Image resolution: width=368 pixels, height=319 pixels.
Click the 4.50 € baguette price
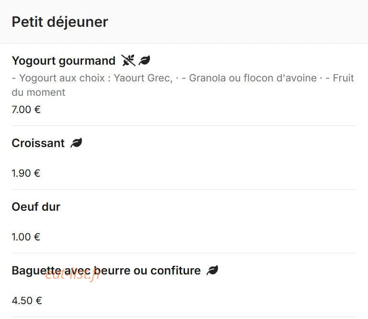point(27,301)
